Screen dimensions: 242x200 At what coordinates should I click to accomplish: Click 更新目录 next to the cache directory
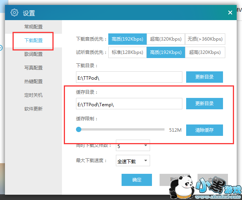204,104
